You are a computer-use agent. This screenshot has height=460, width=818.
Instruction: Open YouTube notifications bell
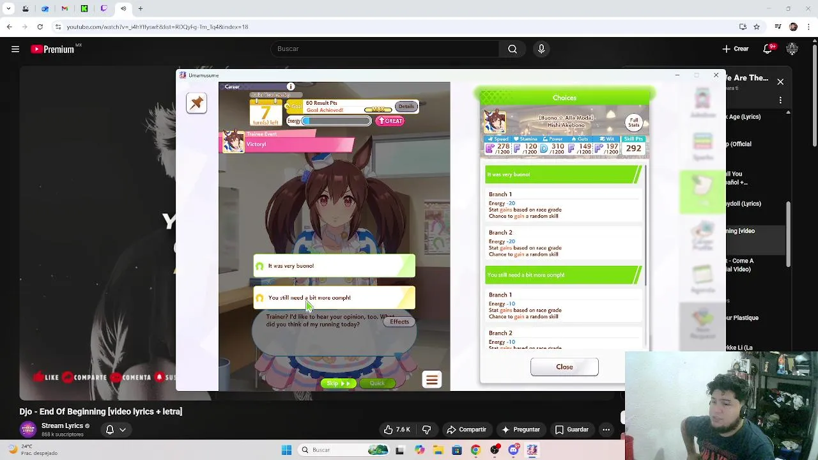click(x=768, y=49)
